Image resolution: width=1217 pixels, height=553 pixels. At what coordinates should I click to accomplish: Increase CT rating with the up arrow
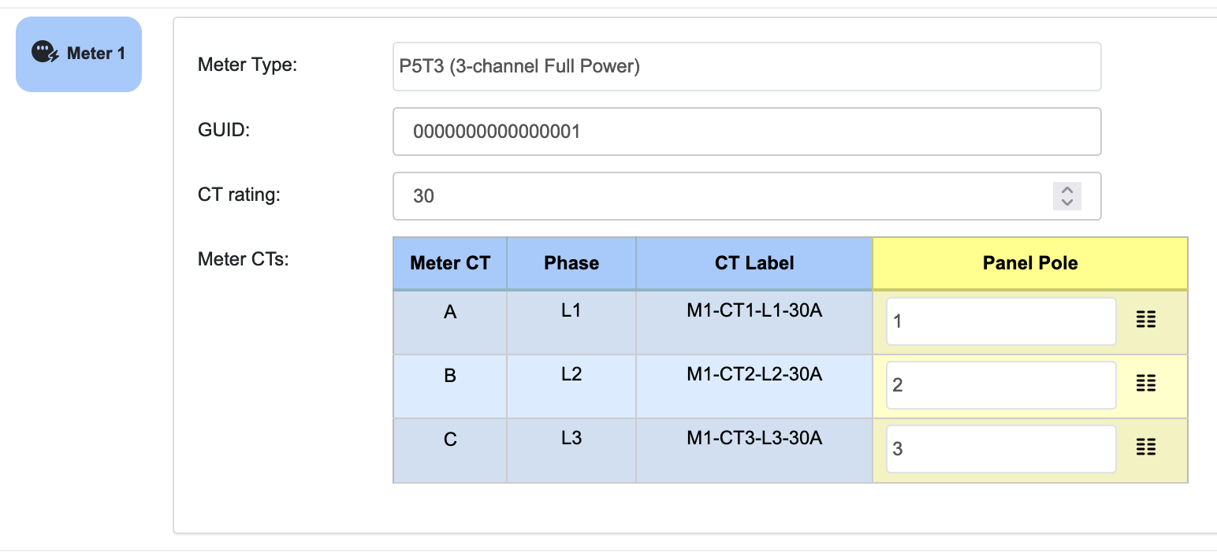tap(1066, 190)
